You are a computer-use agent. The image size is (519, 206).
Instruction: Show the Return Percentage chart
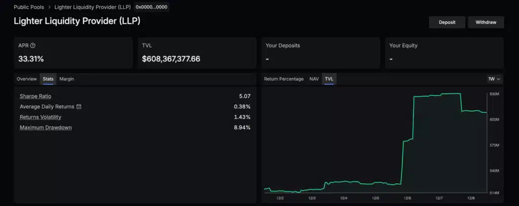(284, 79)
